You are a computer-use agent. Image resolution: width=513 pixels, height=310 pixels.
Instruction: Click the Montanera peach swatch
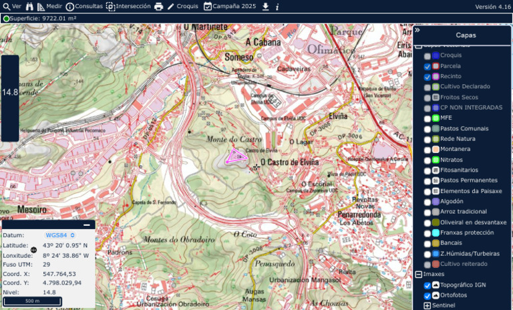436,149
